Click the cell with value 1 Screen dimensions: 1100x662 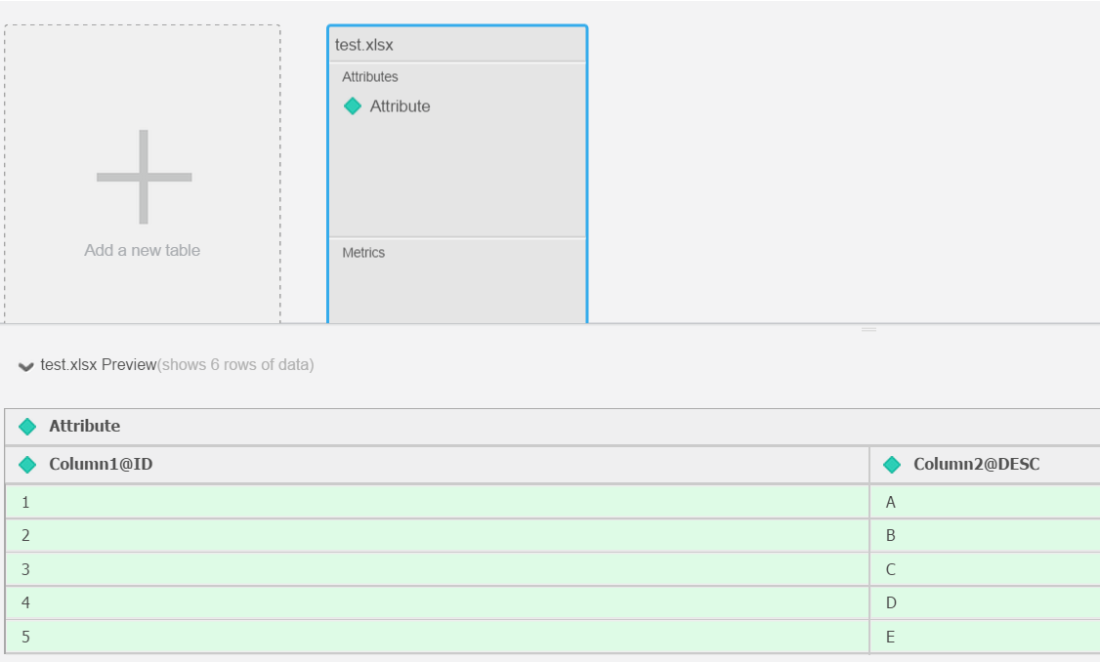(x=436, y=502)
